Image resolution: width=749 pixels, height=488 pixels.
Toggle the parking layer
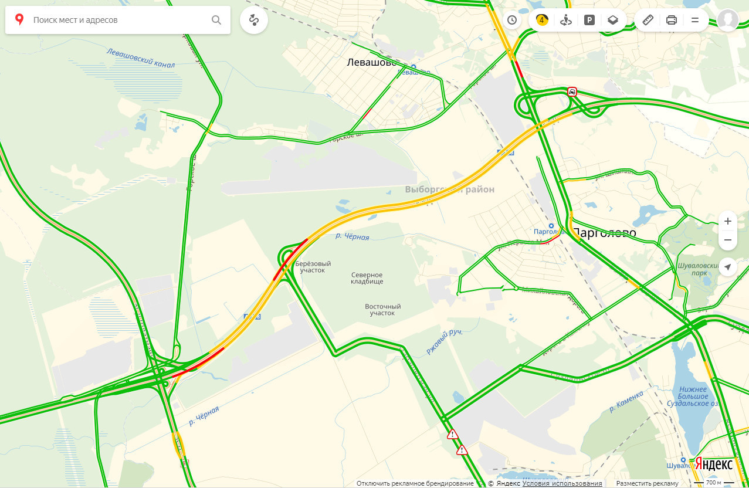589,20
